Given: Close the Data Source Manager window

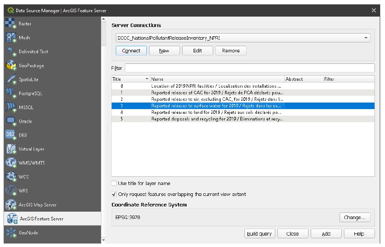Looking at the screenshot, I should click(374, 10).
